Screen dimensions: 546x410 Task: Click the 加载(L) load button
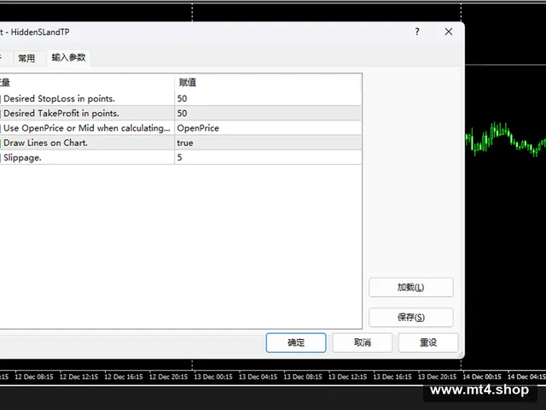pos(411,287)
